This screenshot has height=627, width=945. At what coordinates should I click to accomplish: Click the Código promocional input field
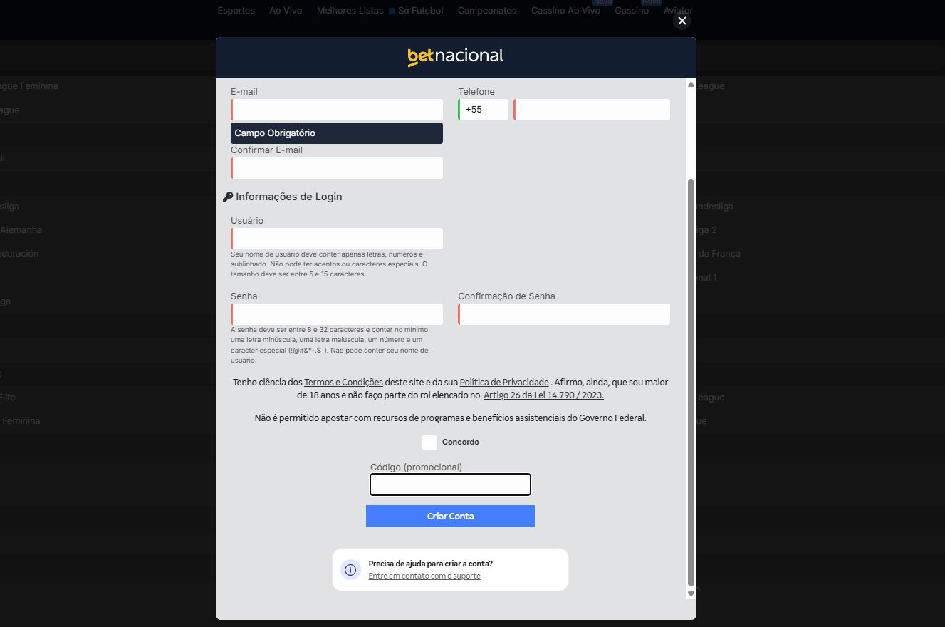click(450, 484)
